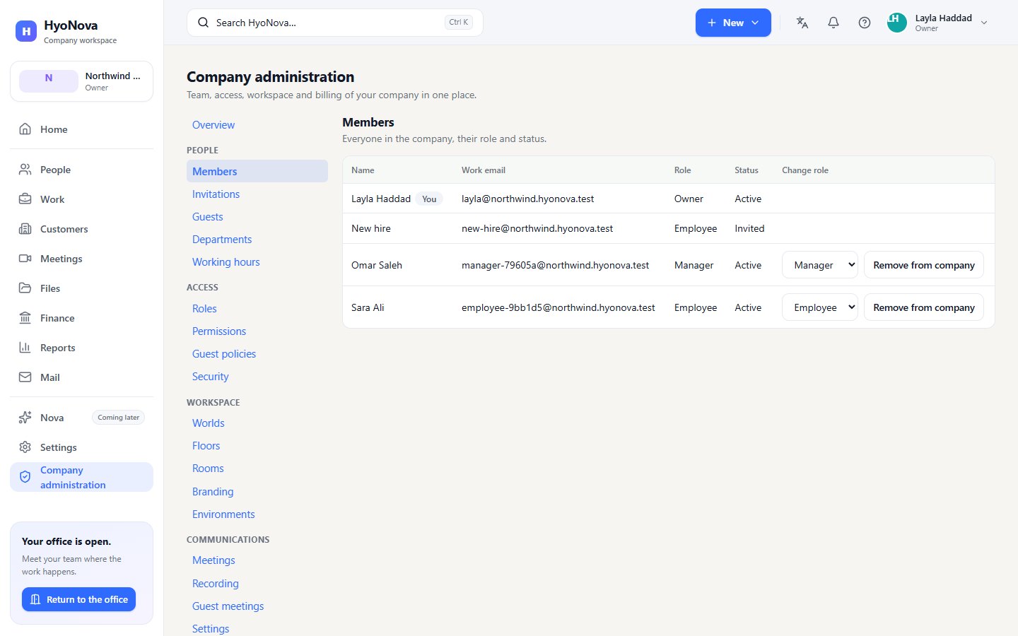Click the Home icon in sidebar
1018x636 pixels.
[25, 129]
